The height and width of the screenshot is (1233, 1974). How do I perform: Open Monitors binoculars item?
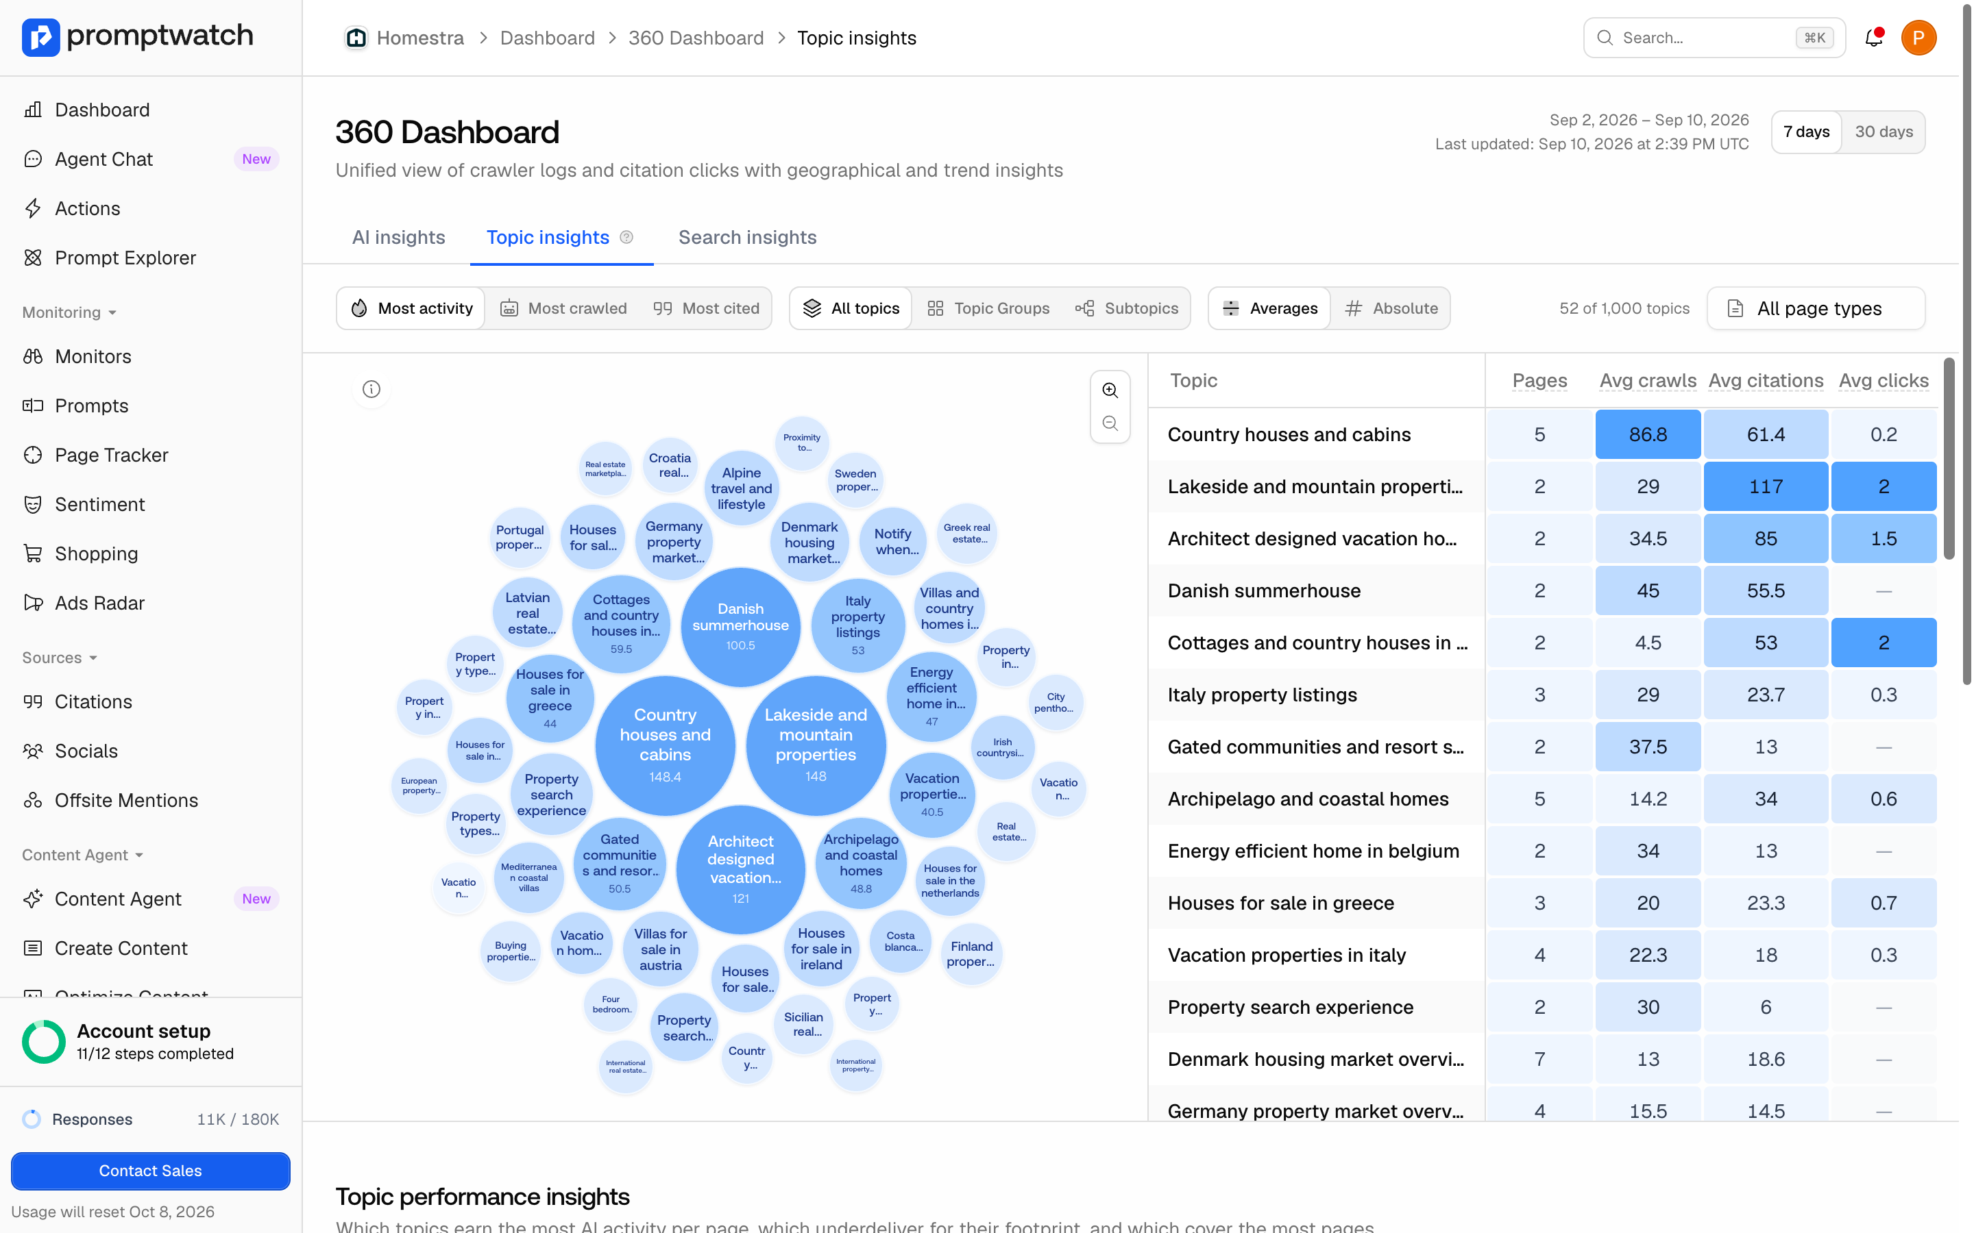(x=151, y=356)
